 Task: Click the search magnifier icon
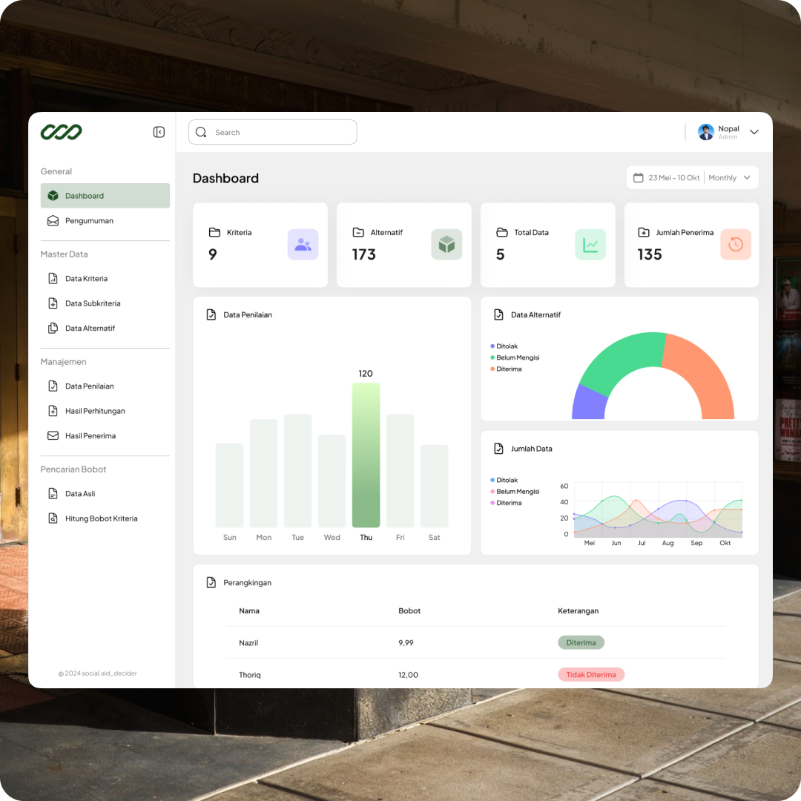pyautogui.click(x=201, y=131)
